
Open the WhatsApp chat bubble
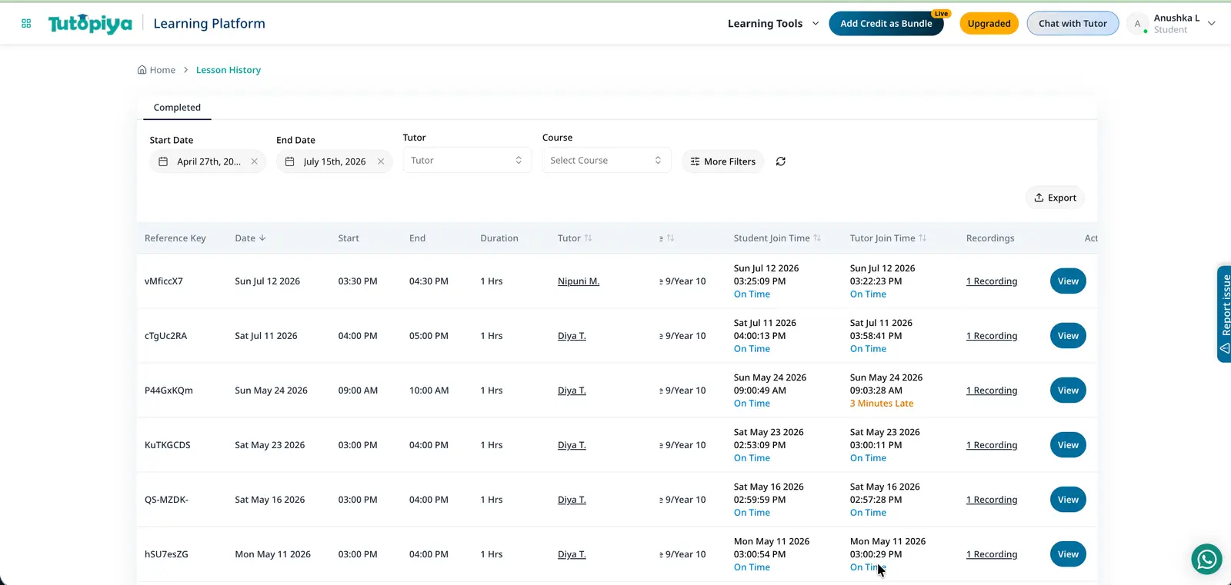click(1206, 559)
